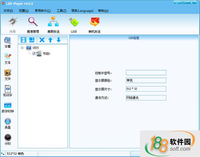Click the 控制卡型号 input field

pyautogui.click(x=146, y=73)
